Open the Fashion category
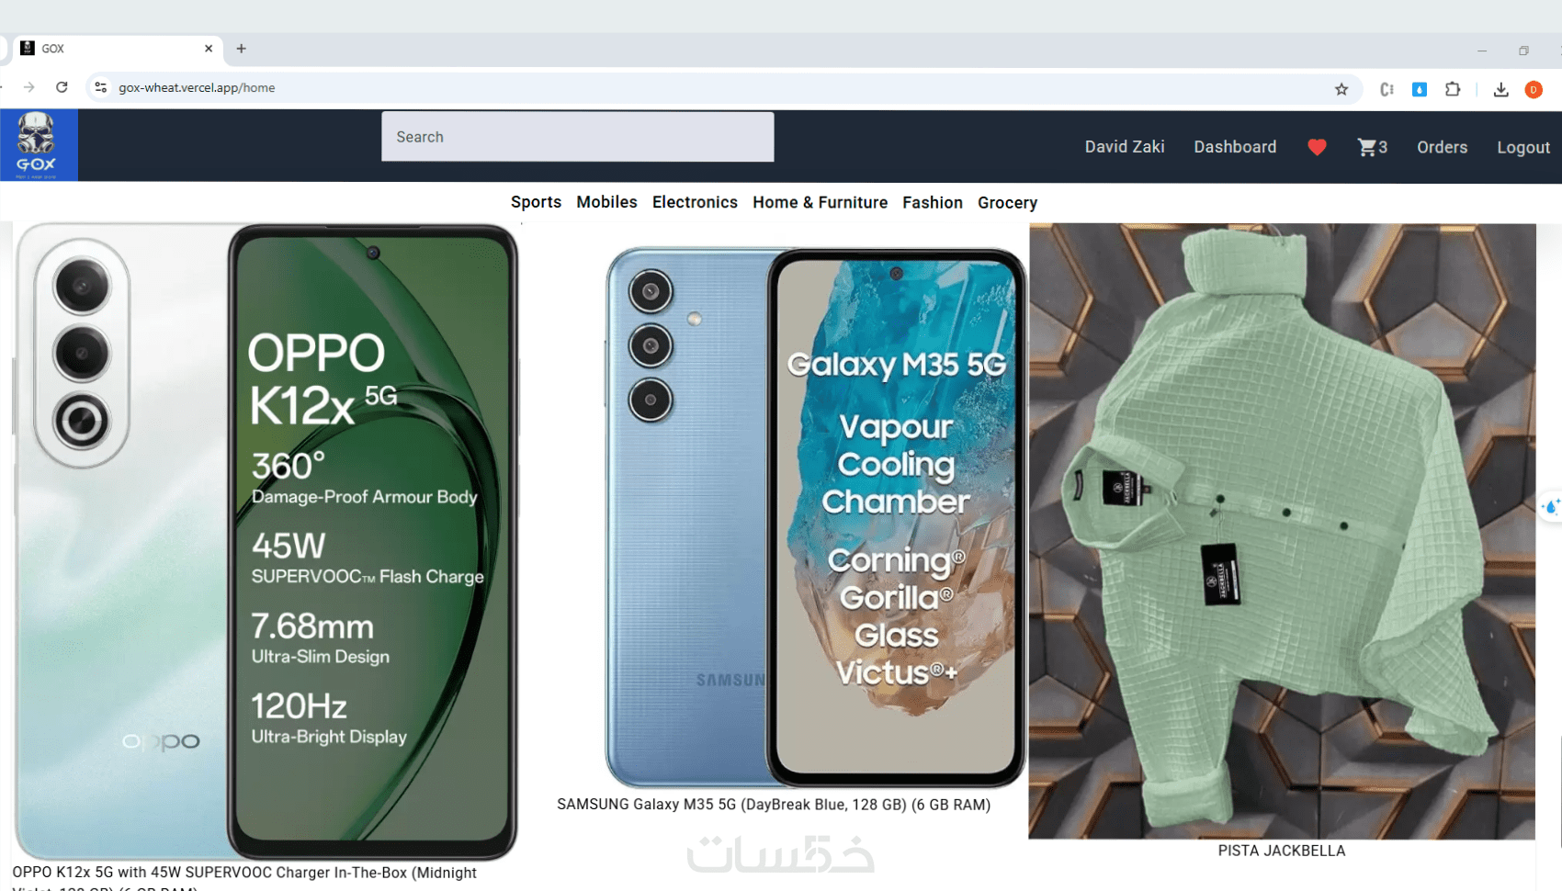This screenshot has width=1562, height=891. [933, 202]
